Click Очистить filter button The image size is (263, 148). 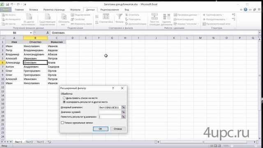point(132,15)
